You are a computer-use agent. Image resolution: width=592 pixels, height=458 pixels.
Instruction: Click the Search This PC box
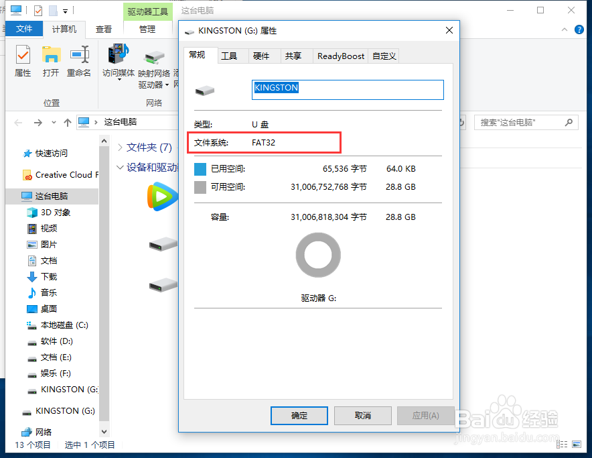(x=526, y=122)
